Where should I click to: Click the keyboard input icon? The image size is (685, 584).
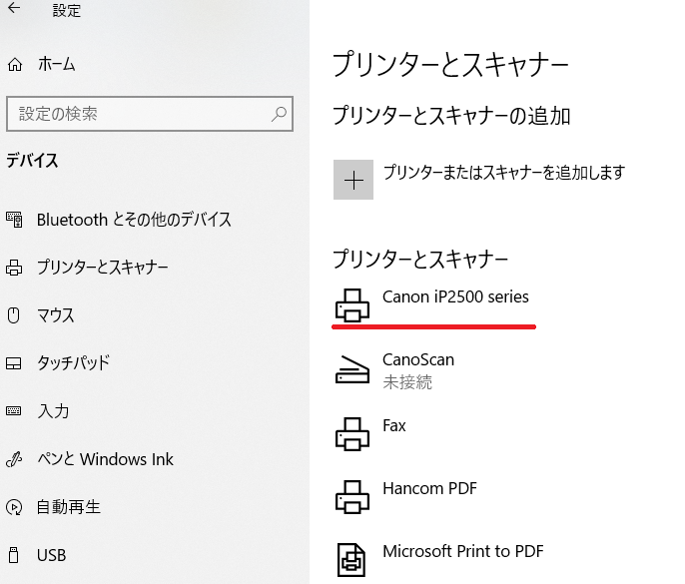14,411
